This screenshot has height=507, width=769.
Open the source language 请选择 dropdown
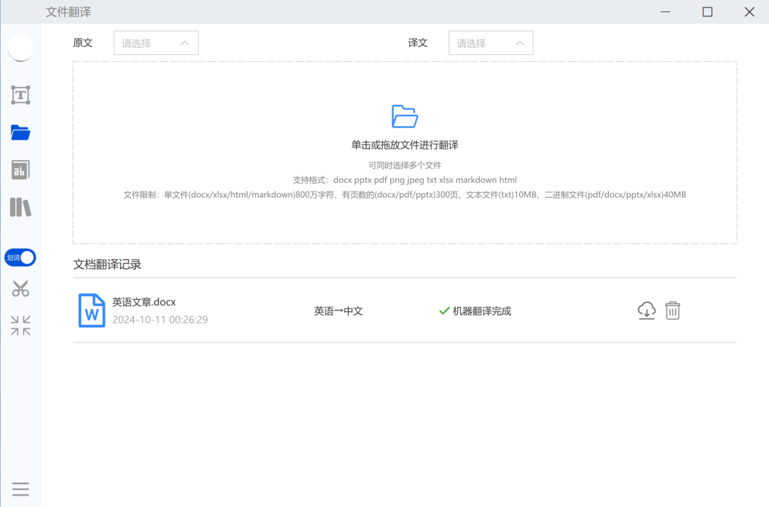[x=155, y=43]
